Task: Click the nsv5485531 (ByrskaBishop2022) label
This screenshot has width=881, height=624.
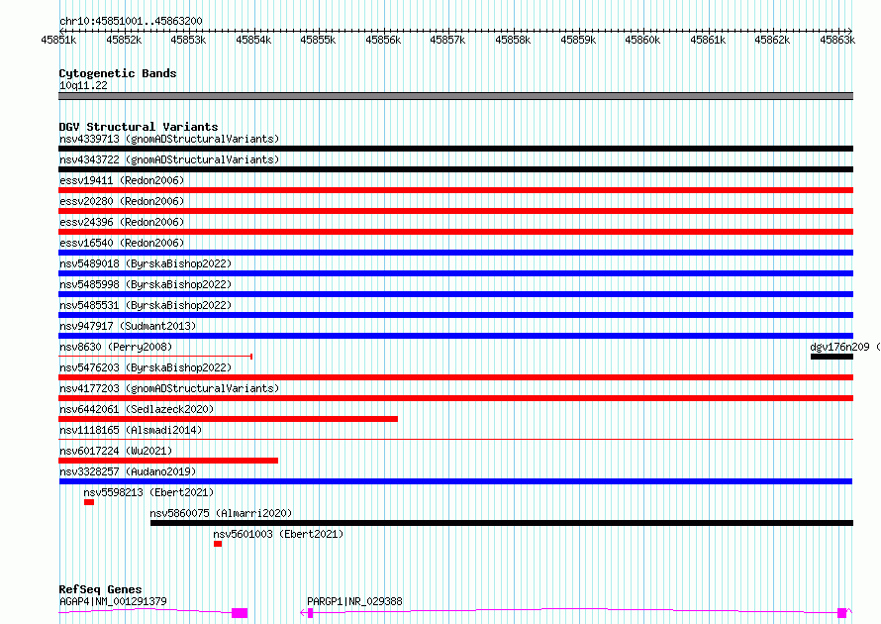Action: pos(146,305)
